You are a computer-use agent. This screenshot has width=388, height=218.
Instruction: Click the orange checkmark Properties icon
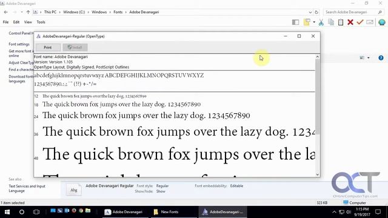point(360,22)
